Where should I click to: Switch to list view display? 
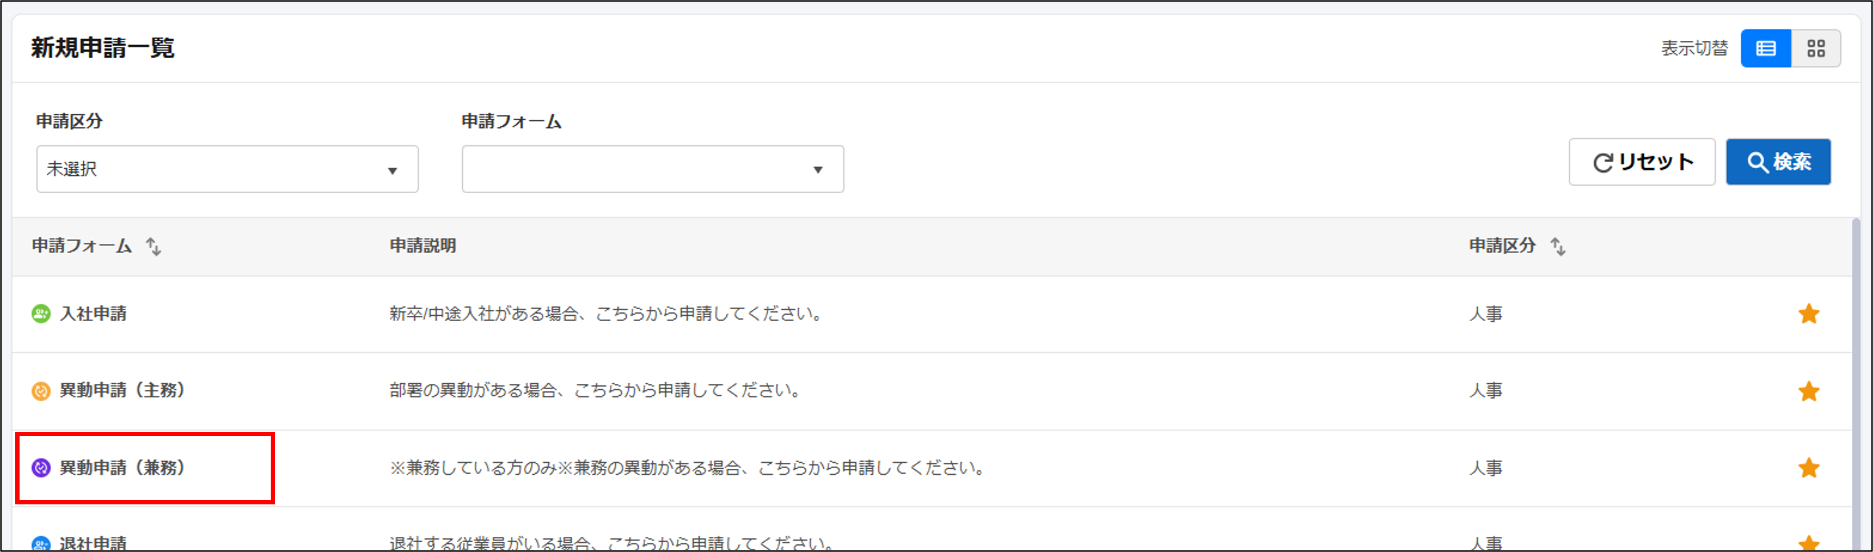[x=1765, y=49]
